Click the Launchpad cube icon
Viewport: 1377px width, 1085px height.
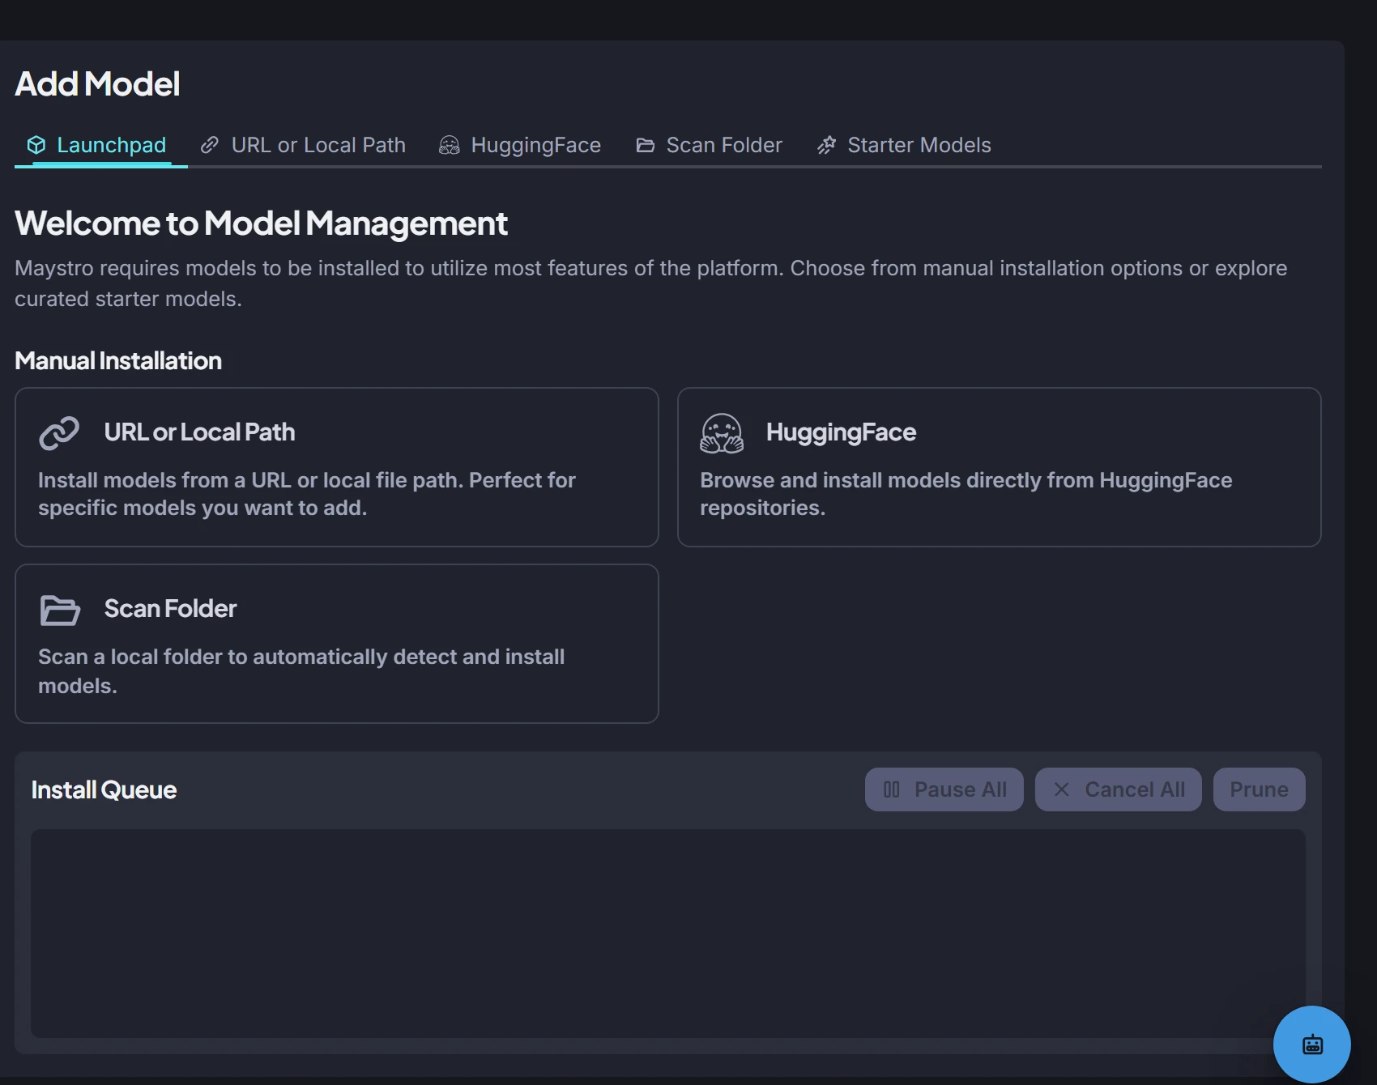point(36,145)
